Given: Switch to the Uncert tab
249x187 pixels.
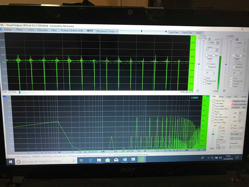Looking at the screenshot, I should pos(244,97).
